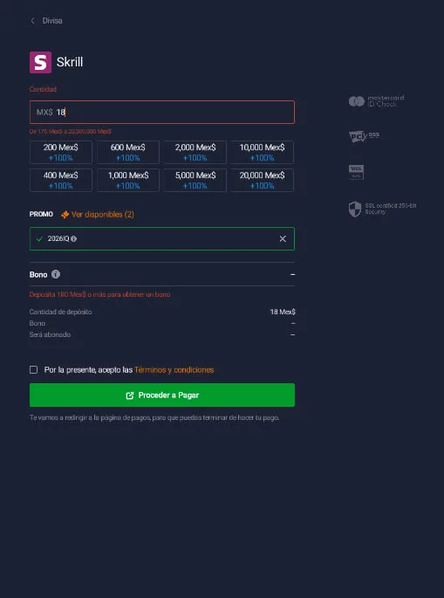
Task: Click the 2026IQ promo code field
Action: (162, 238)
